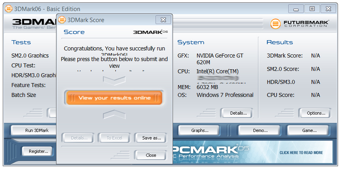Open system Details... under System panel
Image resolution: width=340 pixels, height=169 pixels.
(236, 113)
